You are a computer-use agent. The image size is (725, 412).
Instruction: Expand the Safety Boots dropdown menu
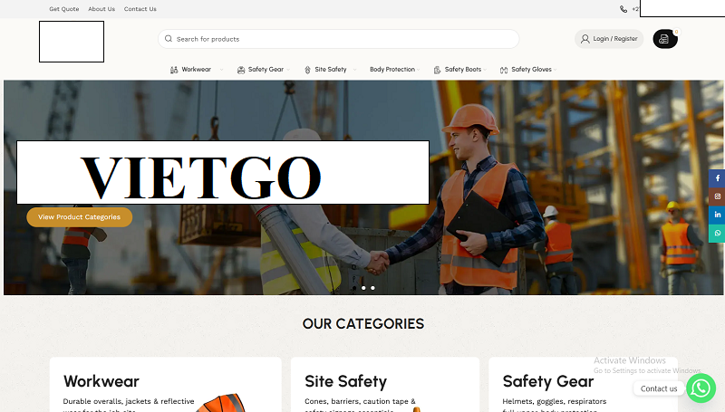click(x=460, y=70)
